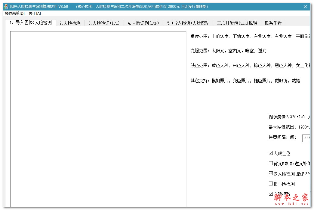Switch to the 2.人脸检测 tab

70,23
